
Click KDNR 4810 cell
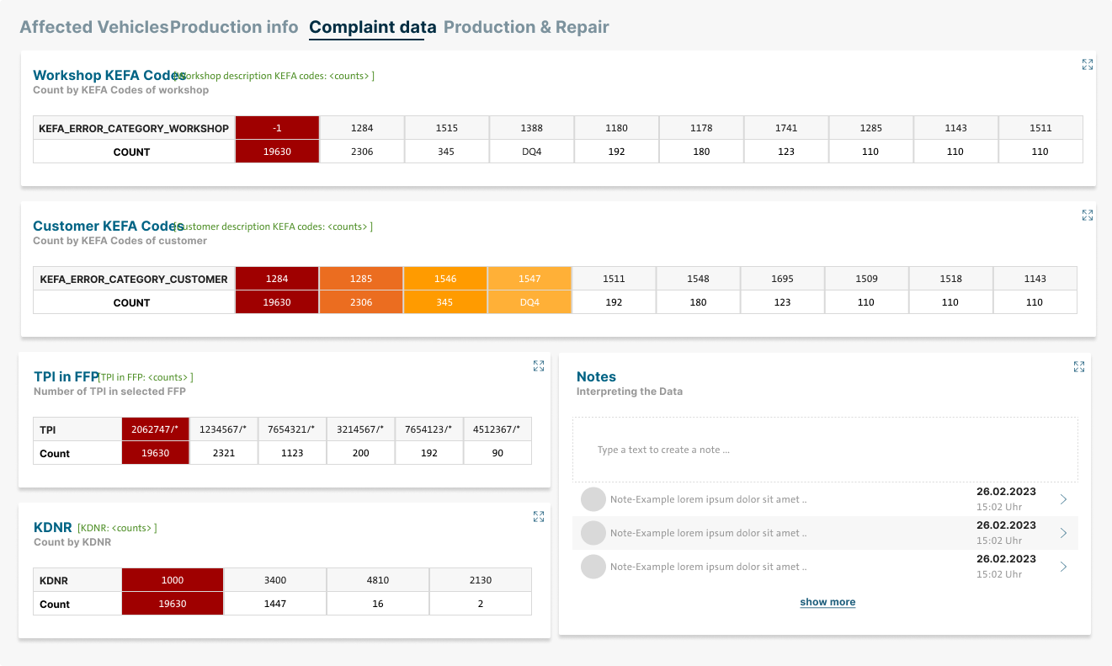[x=378, y=580]
